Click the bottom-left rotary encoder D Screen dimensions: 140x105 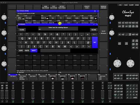point(4,64)
